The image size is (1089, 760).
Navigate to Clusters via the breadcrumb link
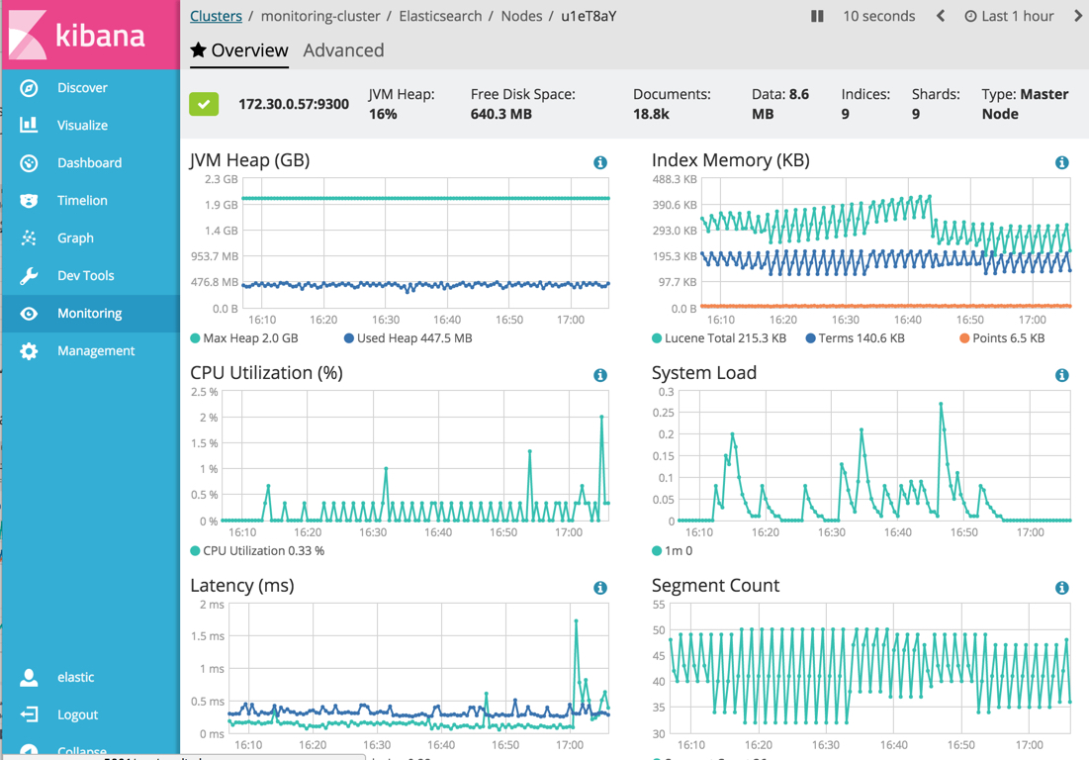[217, 16]
